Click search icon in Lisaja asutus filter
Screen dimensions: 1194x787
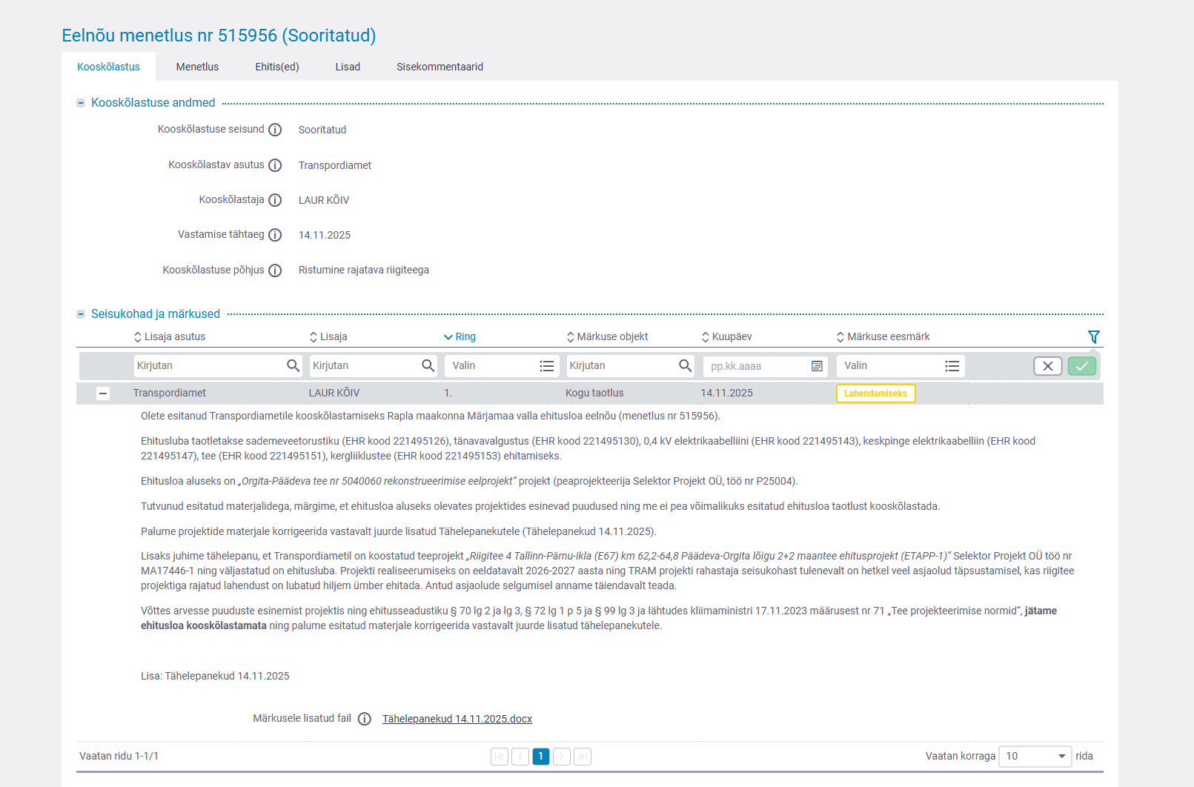[x=293, y=365]
